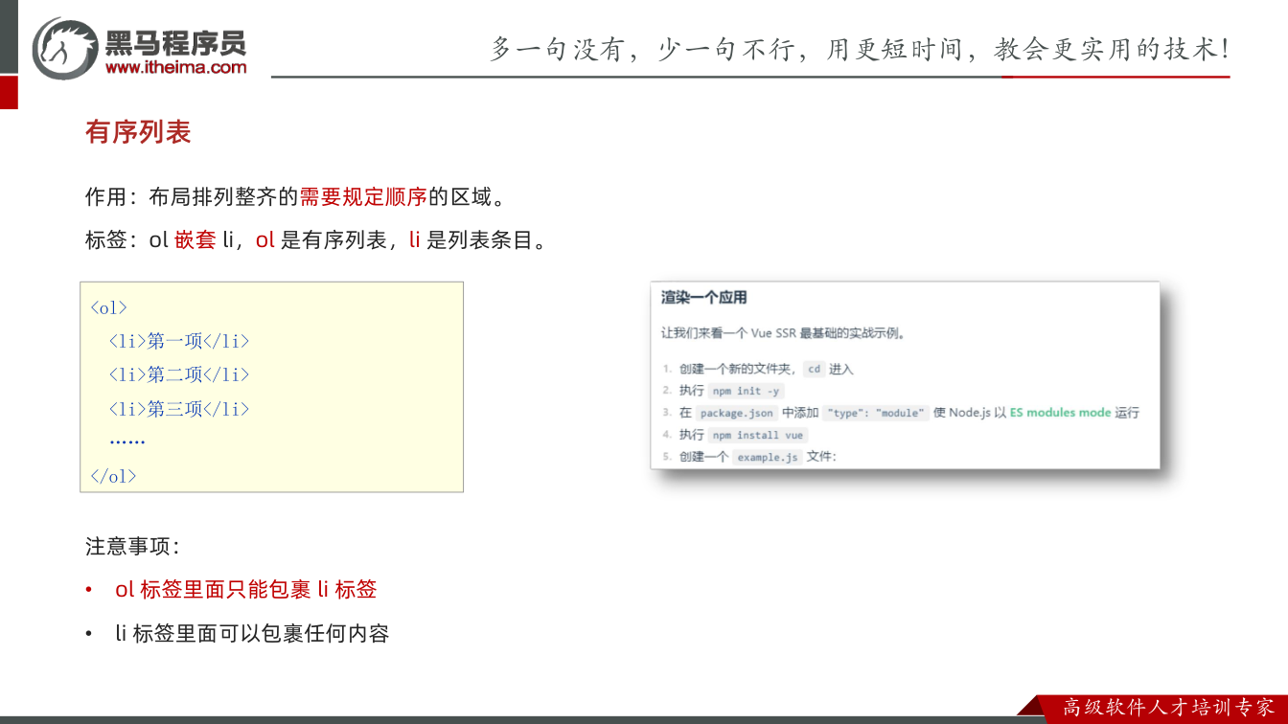Click the npm install vue code chip
This screenshot has height=724, width=1288.
(x=757, y=435)
